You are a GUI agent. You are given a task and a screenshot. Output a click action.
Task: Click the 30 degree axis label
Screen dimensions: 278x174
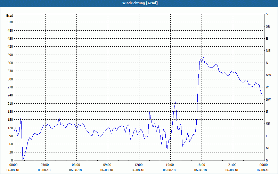[11, 152]
